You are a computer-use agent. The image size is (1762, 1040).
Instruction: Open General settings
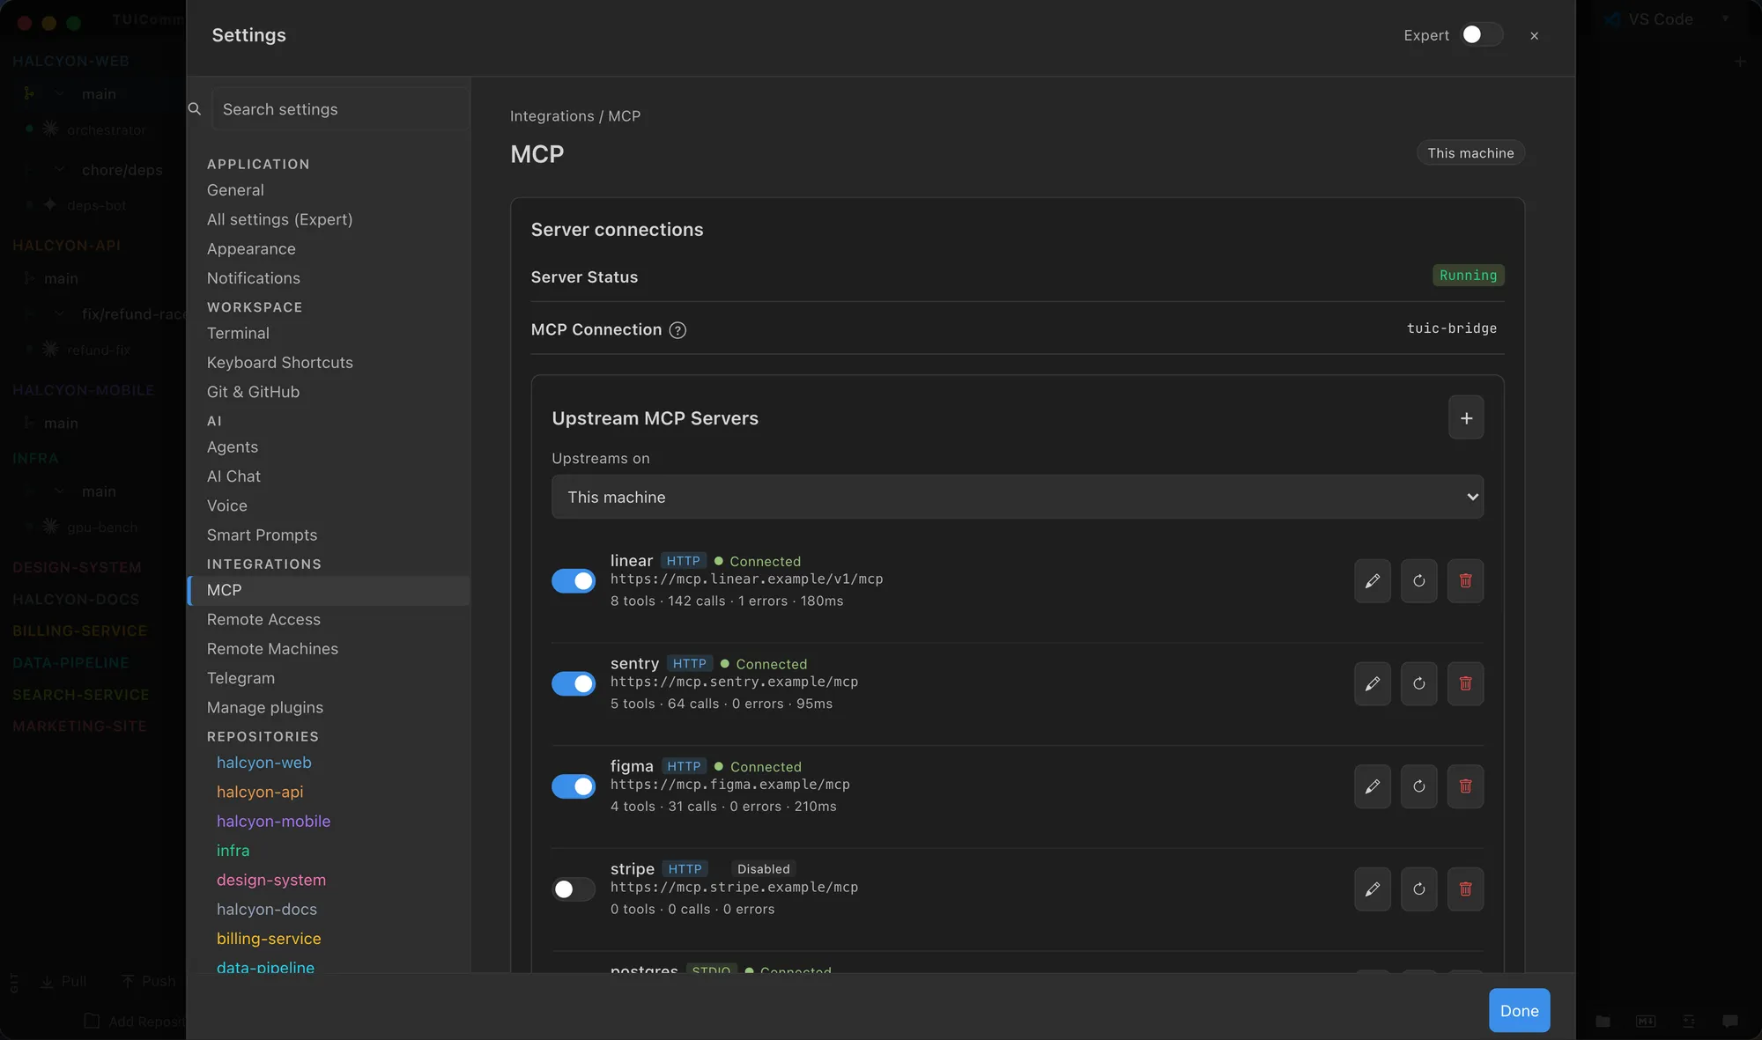(x=329, y=190)
